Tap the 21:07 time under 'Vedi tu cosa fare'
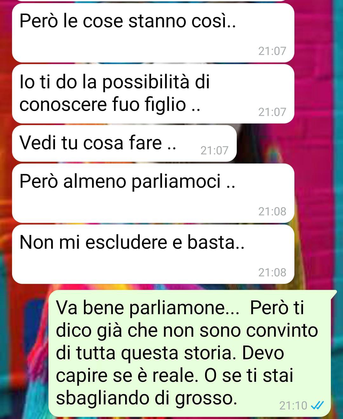Viewport: 343px width, 419px height. point(214,150)
